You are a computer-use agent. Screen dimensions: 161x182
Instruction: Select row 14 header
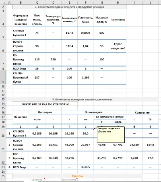tap(3, 103)
